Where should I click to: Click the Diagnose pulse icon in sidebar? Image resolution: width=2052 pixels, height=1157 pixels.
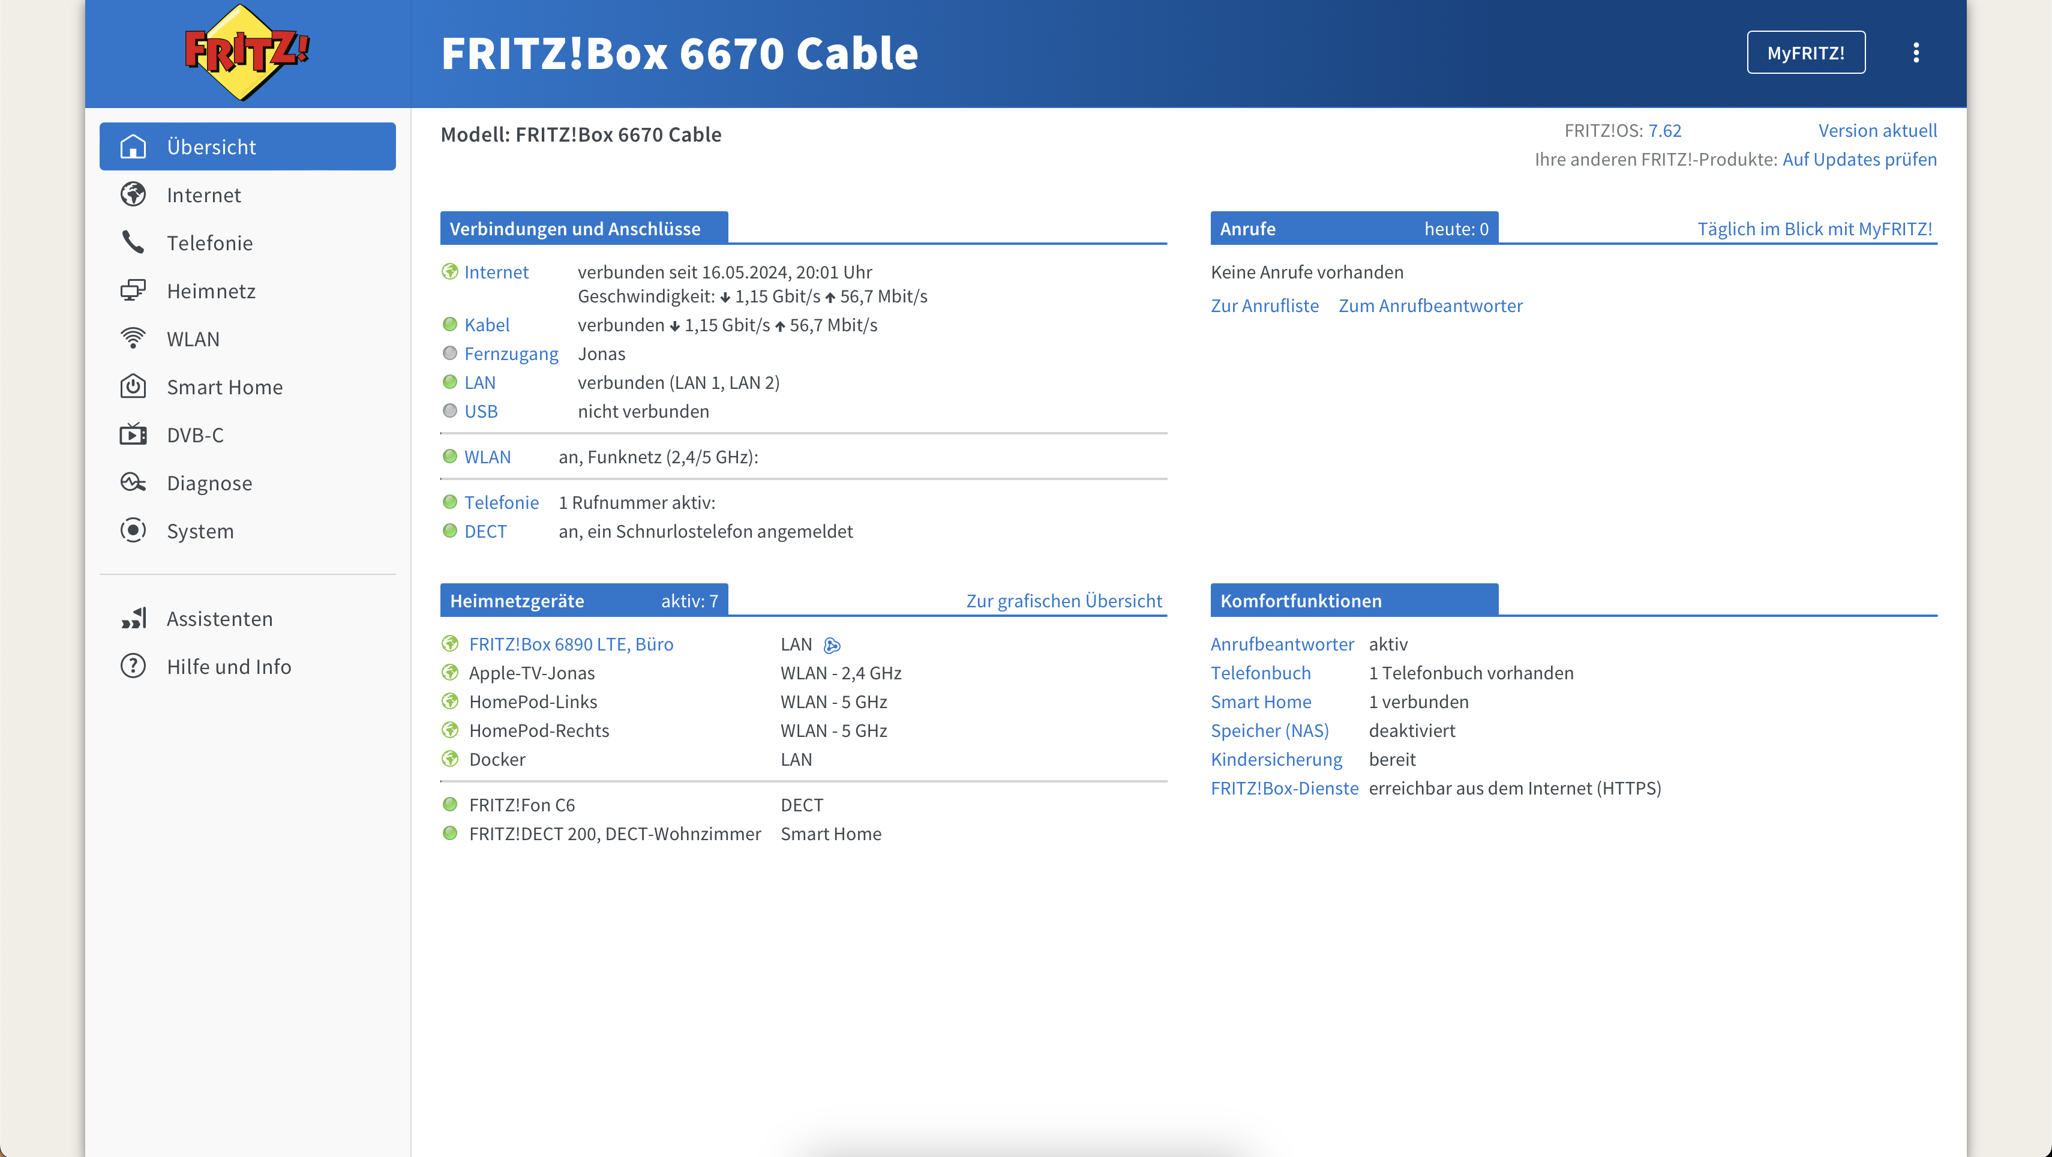[133, 483]
